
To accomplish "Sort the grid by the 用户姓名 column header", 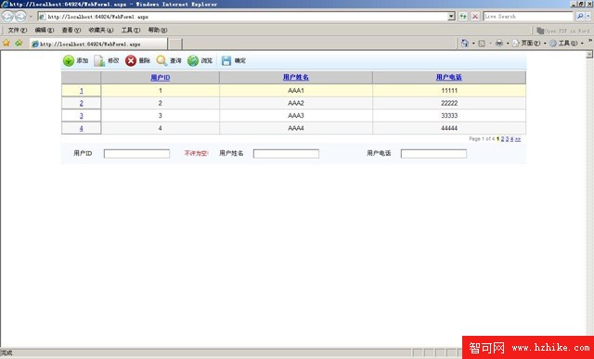I will coord(296,77).
